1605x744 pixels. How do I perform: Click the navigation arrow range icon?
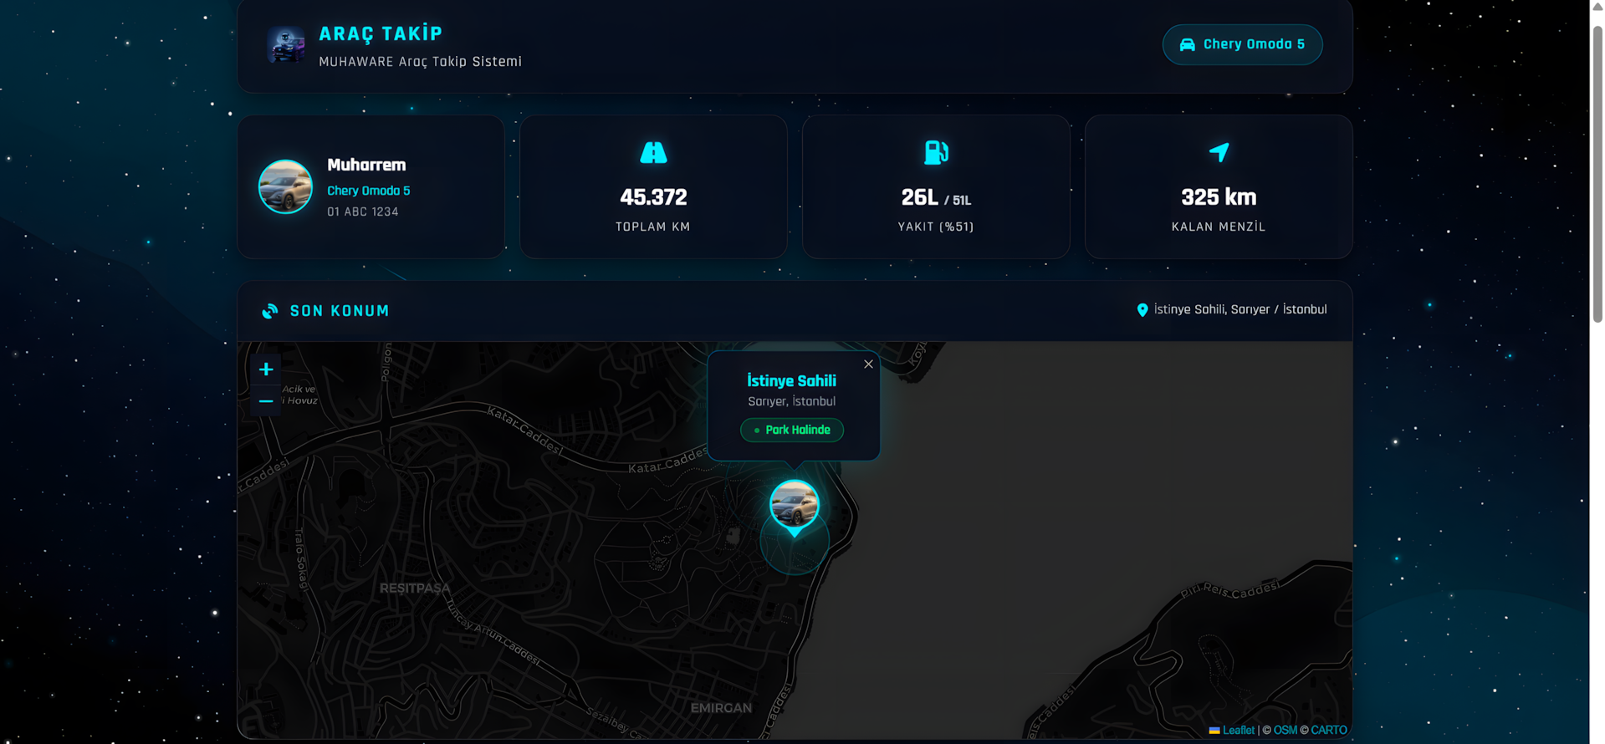tap(1219, 152)
